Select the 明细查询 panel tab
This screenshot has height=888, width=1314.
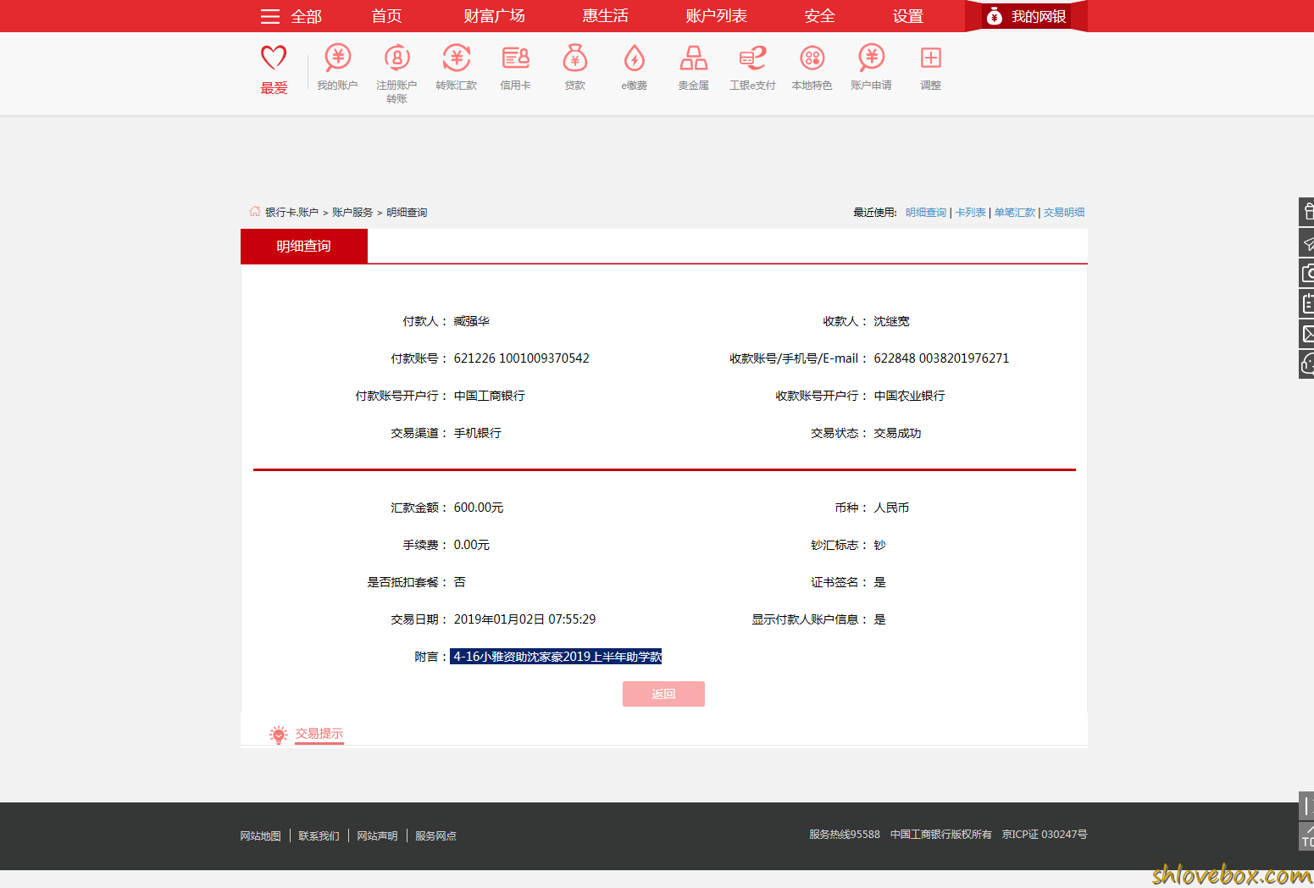(303, 246)
